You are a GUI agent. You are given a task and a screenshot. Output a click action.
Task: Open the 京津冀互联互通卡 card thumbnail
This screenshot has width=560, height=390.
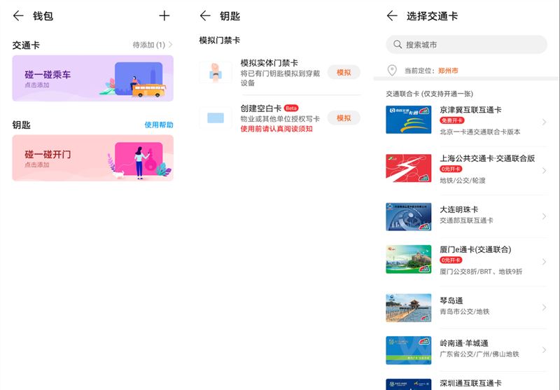tap(409, 120)
